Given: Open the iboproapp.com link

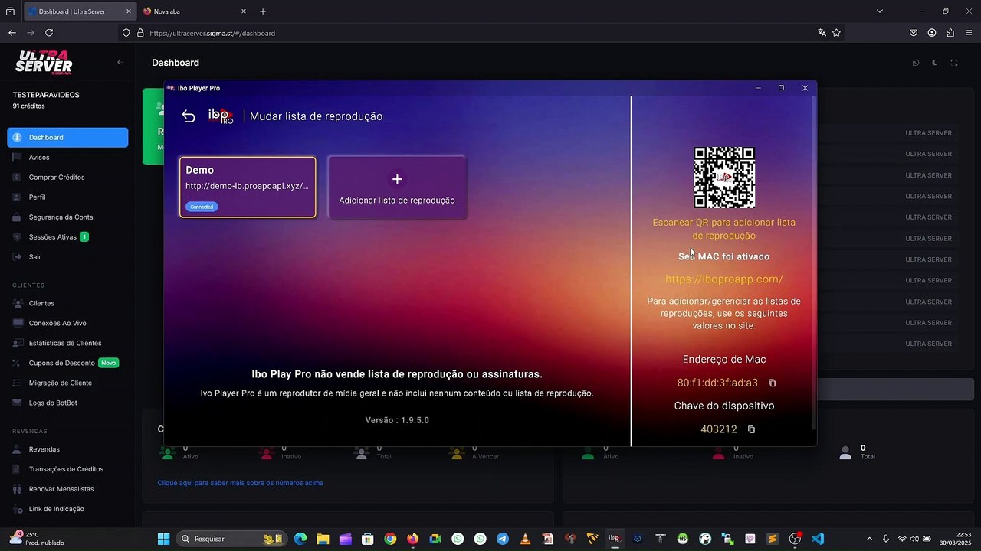Looking at the screenshot, I should tap(724, 279).
